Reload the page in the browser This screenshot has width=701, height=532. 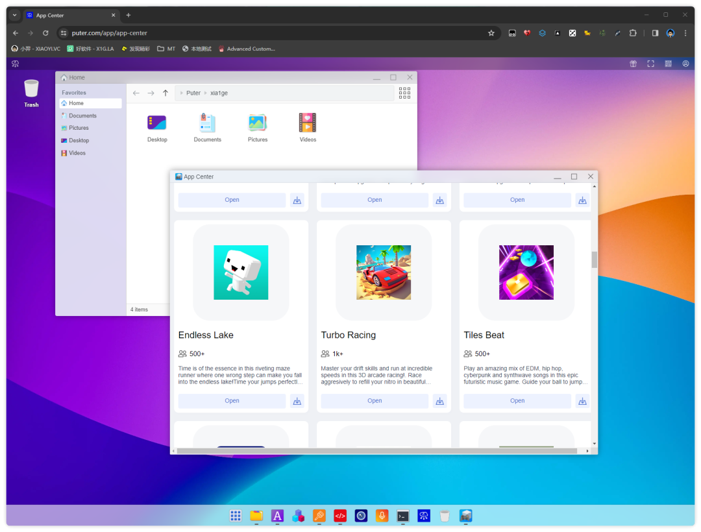click(x=45, y=33)
